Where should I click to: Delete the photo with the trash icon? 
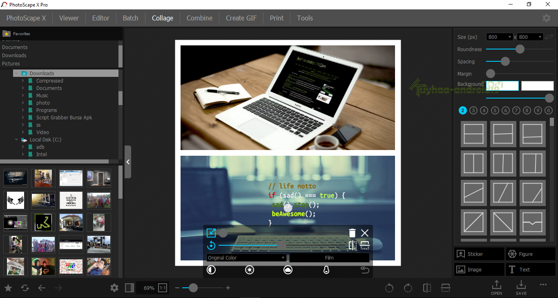point(352,233)
